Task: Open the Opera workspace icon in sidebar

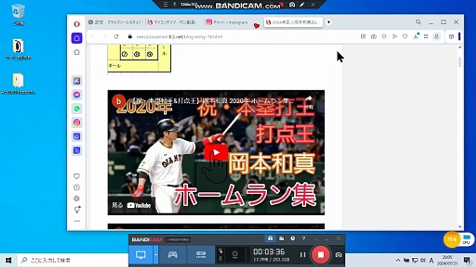Action: coord(77,38)
